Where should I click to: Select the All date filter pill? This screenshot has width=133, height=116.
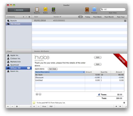tap(80, 17)
